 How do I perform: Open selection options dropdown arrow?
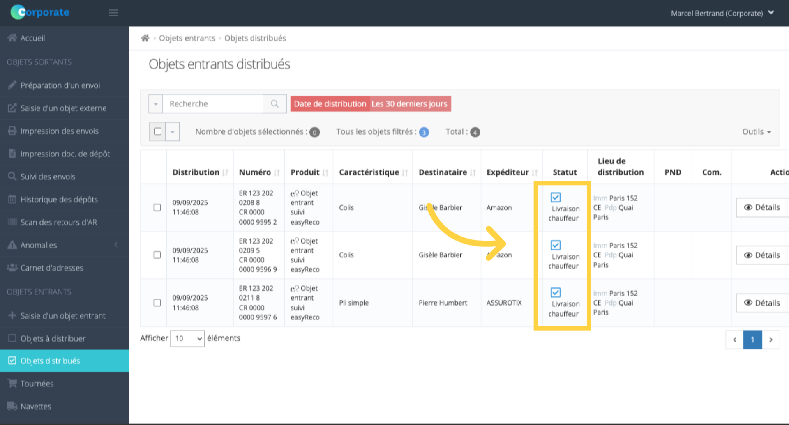point(173,131)
